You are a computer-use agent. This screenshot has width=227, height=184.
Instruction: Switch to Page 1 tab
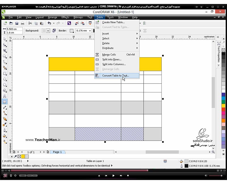tap(57, 152)
